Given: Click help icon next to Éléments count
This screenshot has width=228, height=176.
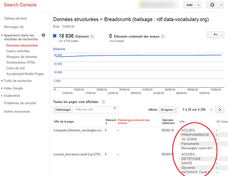Looking at the screenshot, I should click(x=92, y=37).
